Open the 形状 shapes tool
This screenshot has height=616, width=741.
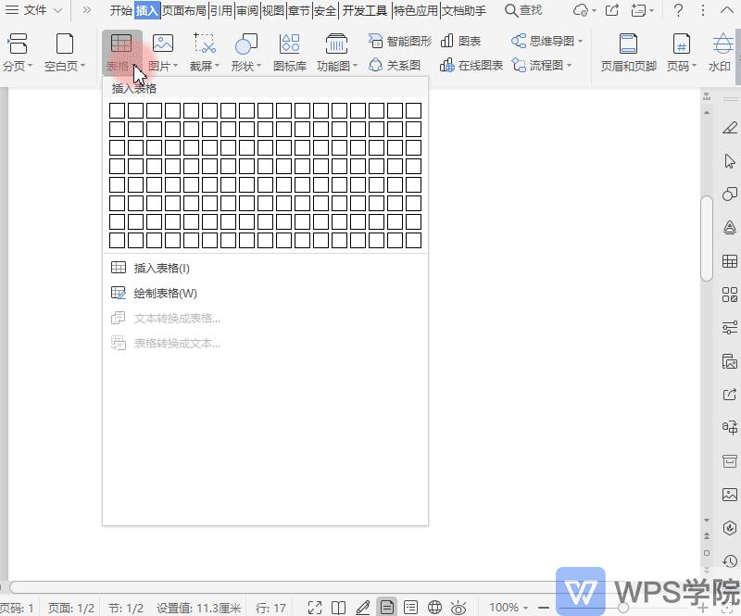pos(245,43)
